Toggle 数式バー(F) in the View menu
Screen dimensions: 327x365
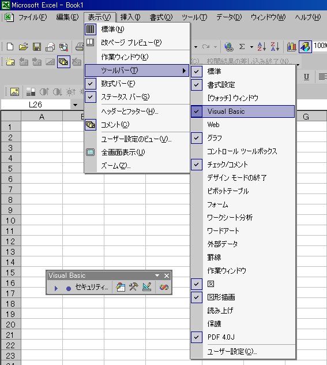pos(137,84)
